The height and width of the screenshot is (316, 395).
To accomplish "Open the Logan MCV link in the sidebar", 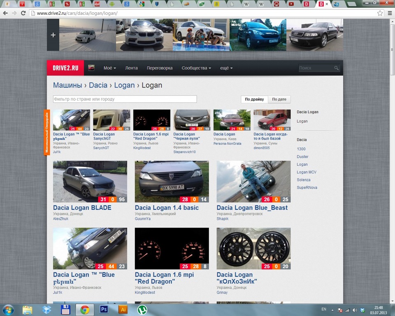I will click(x=306, y=172).
